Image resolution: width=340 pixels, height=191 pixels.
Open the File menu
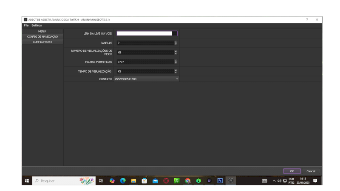26,25
